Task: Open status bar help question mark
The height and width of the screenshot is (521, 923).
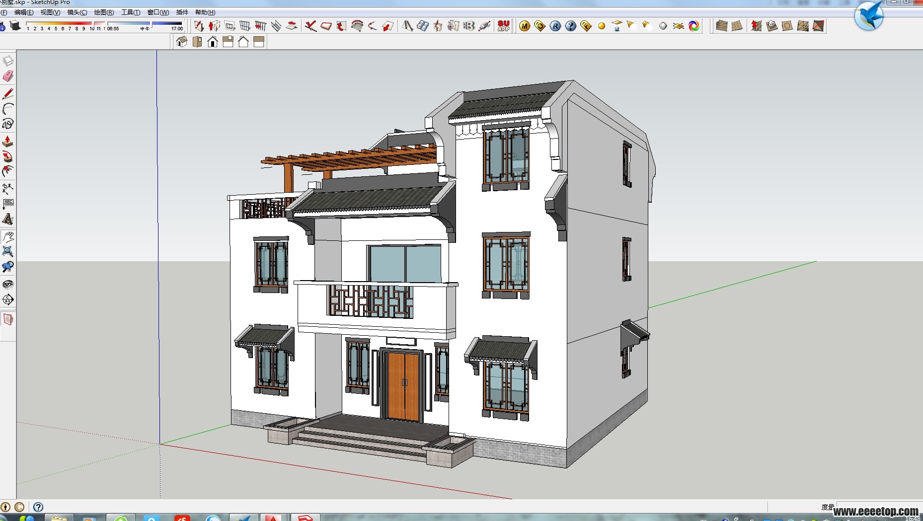Action: coord(38,507)
